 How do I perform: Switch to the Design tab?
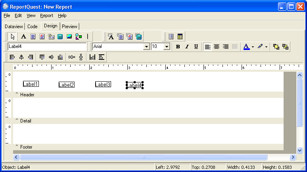point(50,26)
